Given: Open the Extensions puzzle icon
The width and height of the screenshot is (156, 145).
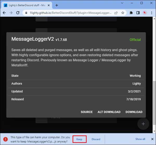Looking at the screenshot, I should click(131, 13).
